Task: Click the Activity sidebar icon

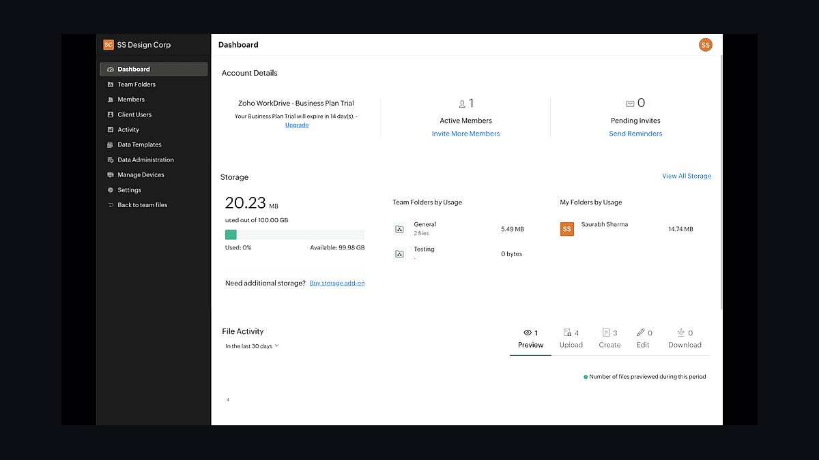Action: click(111, 129)
